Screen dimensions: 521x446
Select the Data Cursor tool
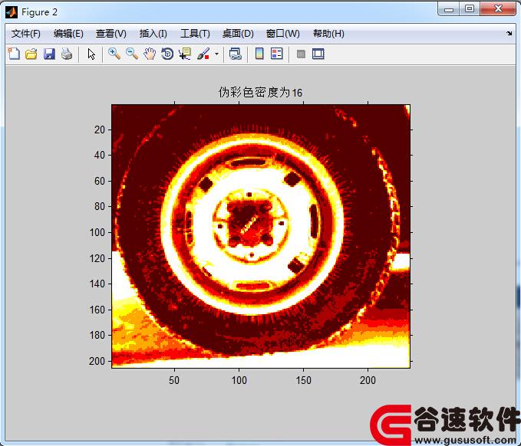(185, 54)
